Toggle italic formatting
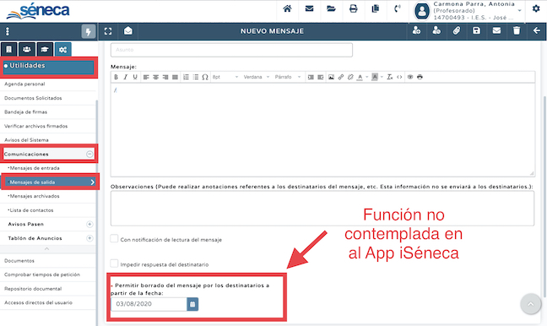Screen dimensions: 547x326 pyautogui.click(x=126, y=77)
